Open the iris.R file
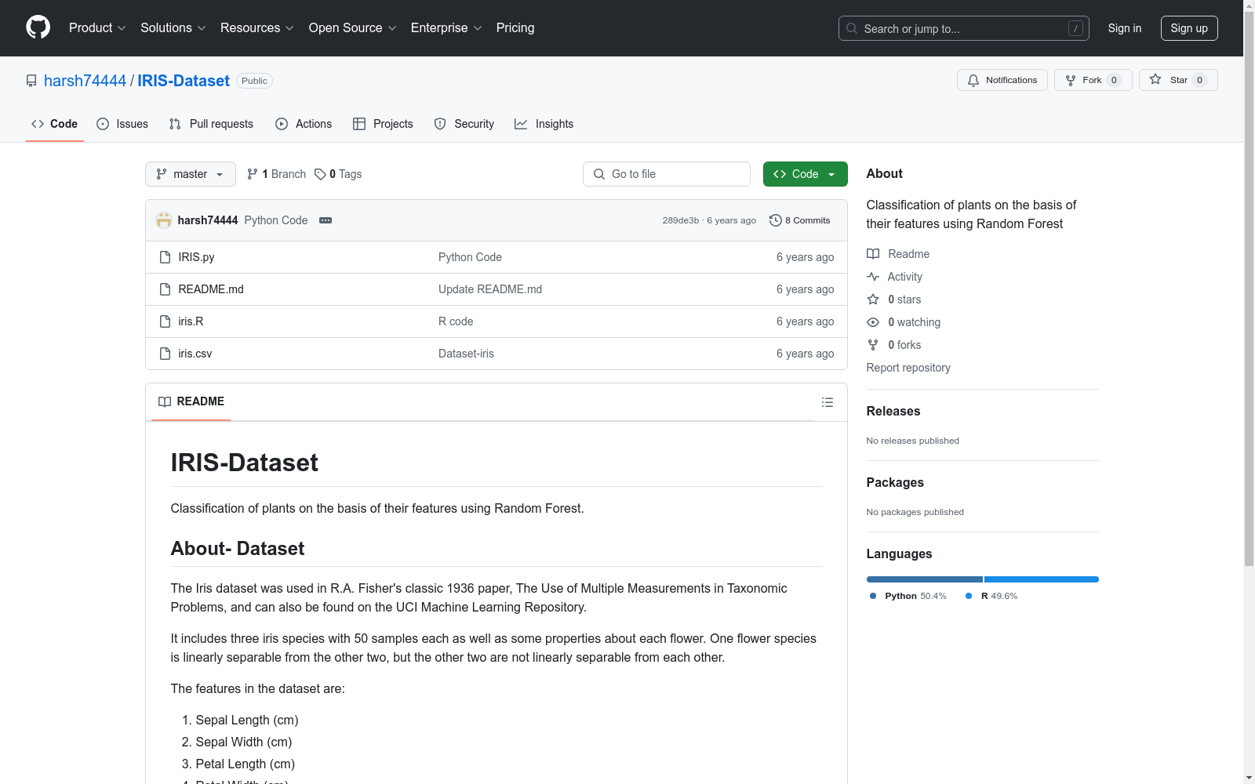The image size is (1255, 784). coord(191,321)
